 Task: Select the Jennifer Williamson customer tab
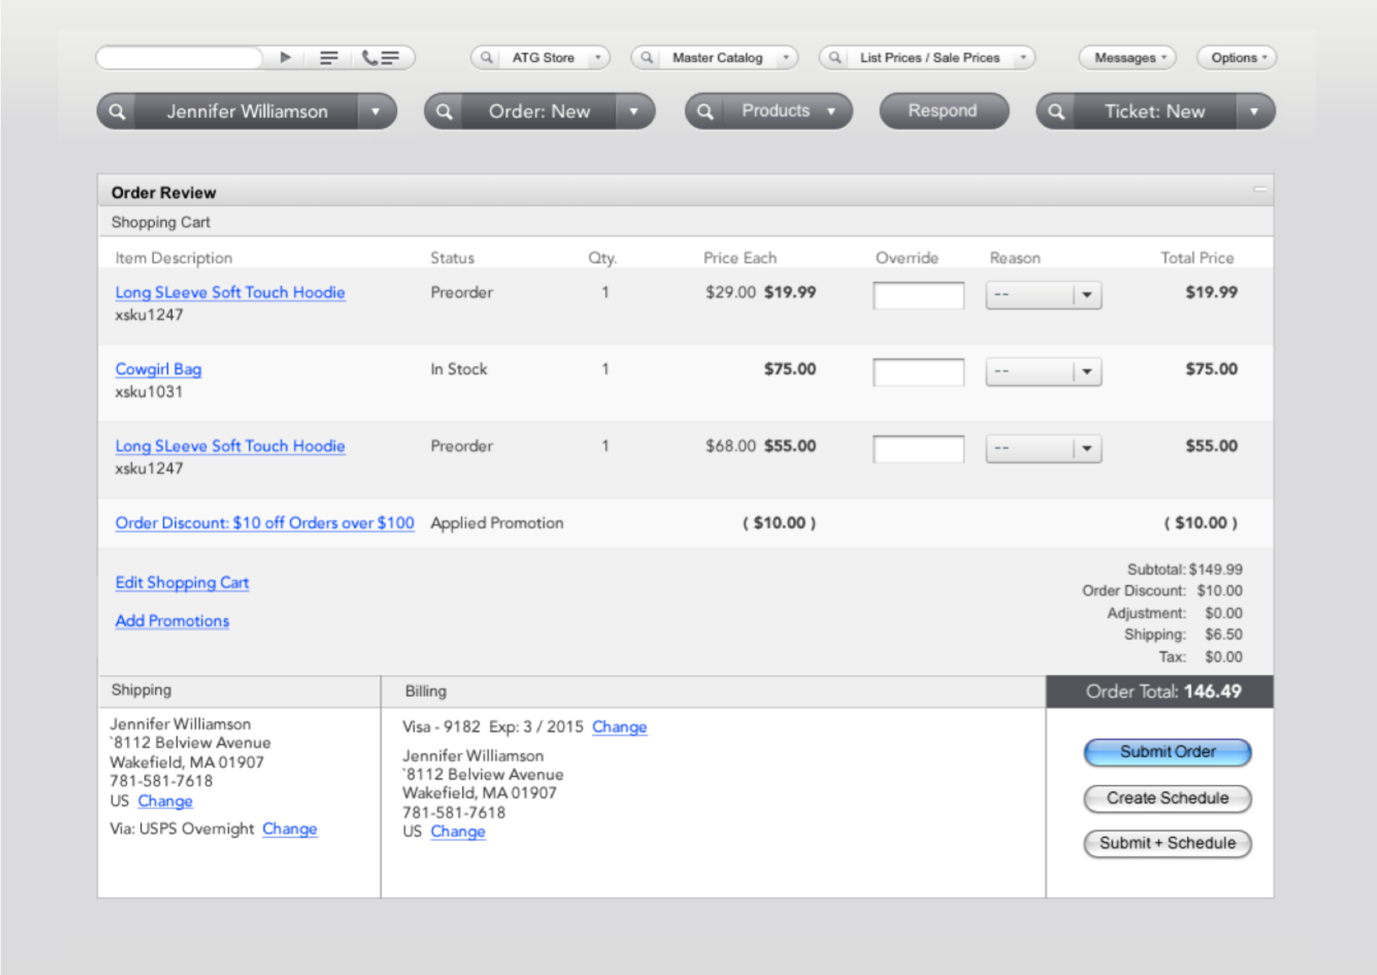point(247,111)
